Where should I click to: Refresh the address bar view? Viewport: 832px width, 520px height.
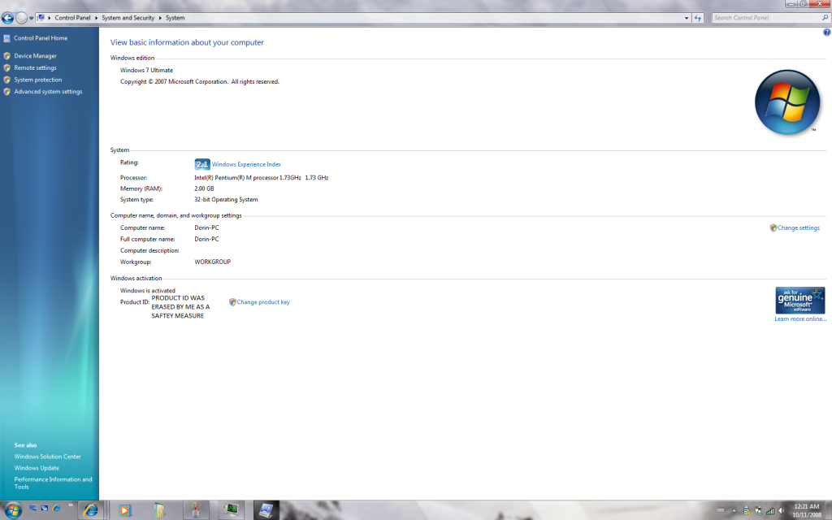point(698,18)
